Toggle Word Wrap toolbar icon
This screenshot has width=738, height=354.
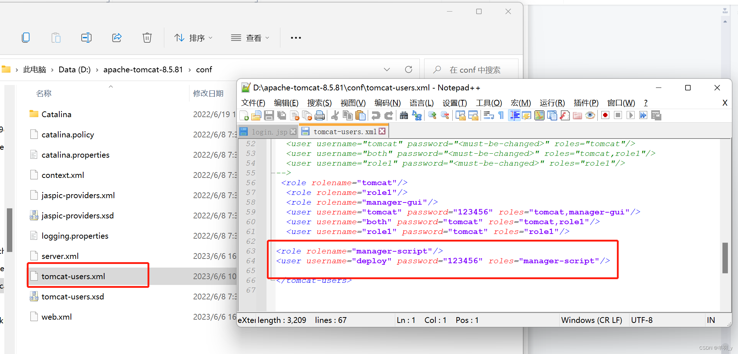pos(489,115)
